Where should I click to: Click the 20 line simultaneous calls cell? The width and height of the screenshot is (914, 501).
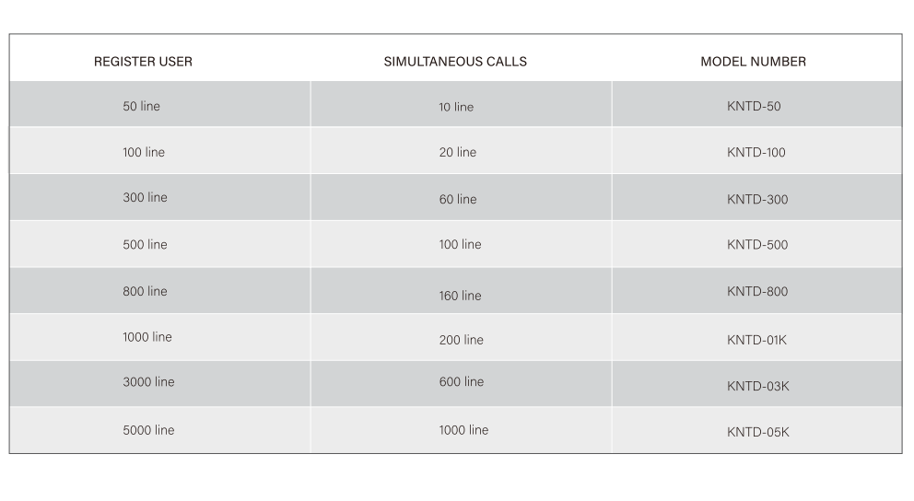click(x=457, y=152)
